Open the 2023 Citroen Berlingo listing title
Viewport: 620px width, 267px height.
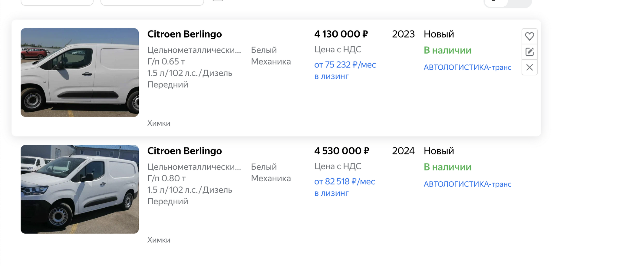(x=184, y=34)
